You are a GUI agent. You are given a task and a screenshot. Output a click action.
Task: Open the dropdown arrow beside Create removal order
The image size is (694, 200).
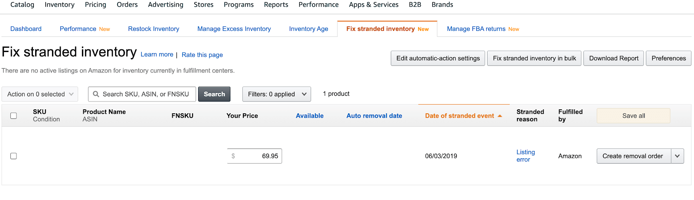(x=678, y=156)
